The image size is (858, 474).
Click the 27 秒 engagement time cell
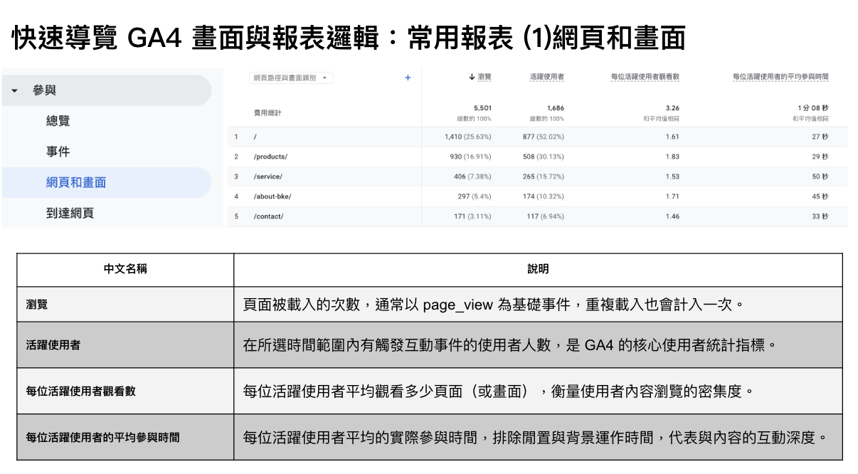[820, 137]
